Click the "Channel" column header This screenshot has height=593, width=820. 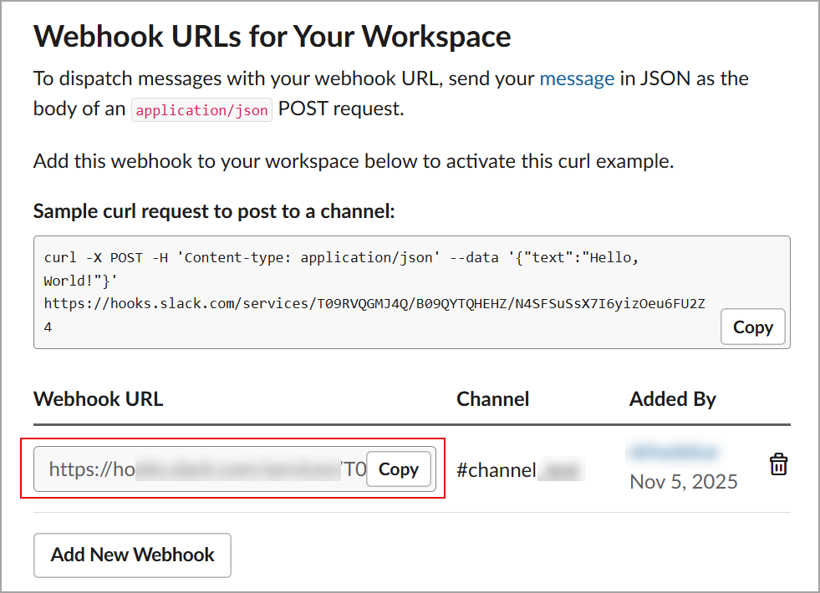coord(492,399)
